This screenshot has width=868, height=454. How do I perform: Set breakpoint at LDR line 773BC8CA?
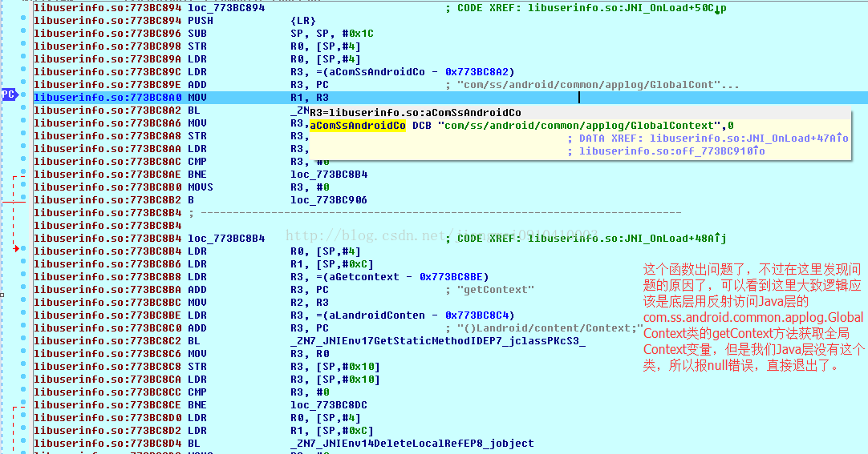pyautogui.click(x=23, y=376)
